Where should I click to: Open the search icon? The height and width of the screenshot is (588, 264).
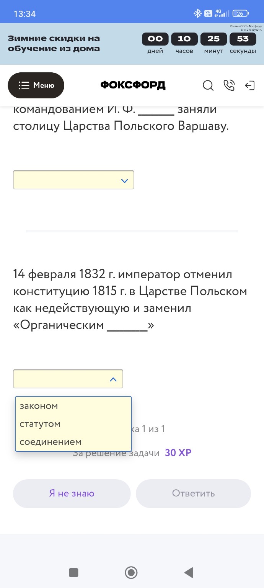(x=208, y=86)
